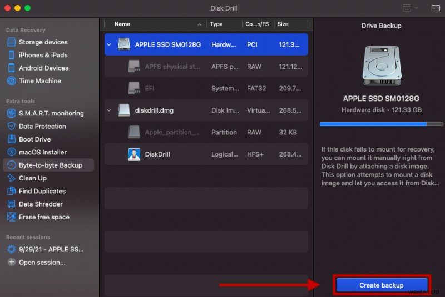
Task: Select the APFS physical st... row name
Action: click(172, 67)
